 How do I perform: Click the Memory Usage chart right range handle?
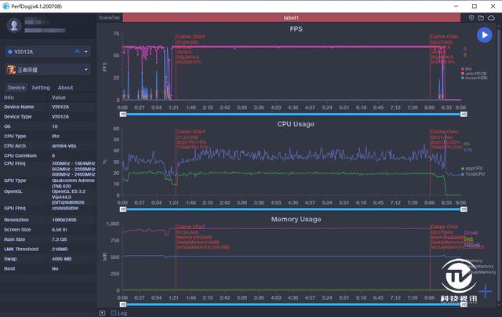(x=464, y=304)
